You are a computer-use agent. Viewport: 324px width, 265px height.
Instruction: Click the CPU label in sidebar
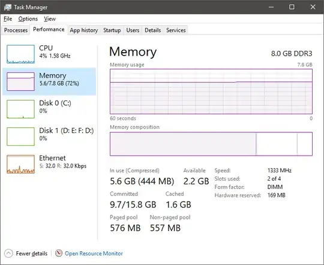46,48
